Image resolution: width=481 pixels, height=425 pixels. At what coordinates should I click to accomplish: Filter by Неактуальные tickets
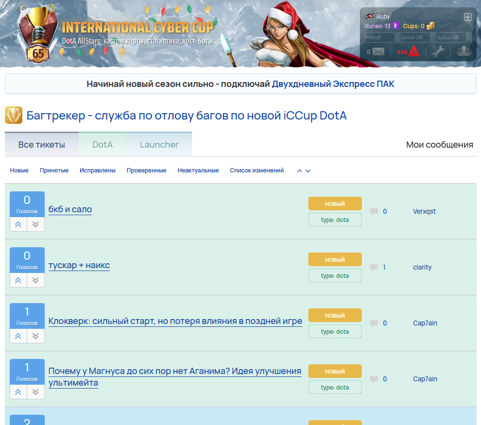click(198, 170)
